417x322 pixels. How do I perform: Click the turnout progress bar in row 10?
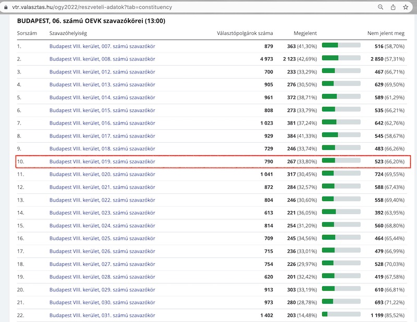pos(341,162)
